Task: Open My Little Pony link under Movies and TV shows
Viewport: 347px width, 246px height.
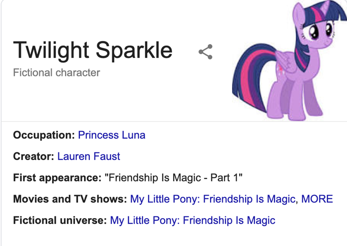Action: (x=213, y=199)
